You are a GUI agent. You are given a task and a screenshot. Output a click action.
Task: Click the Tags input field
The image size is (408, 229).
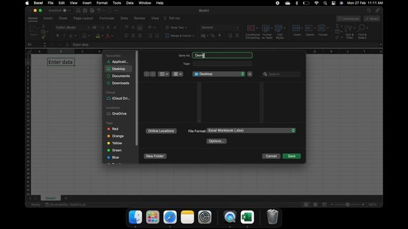click(222, 64)
